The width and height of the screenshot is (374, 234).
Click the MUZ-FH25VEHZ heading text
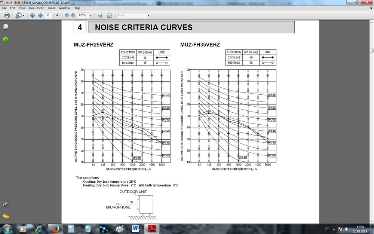coord(93,45)
